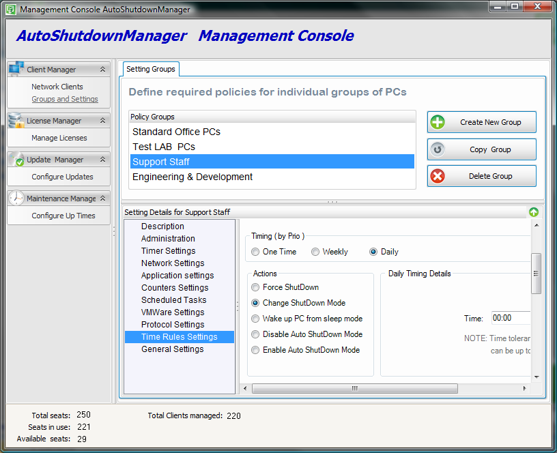Click the daily Time input field
The height and width of the screenshot is (453, 557).
(510, 318)
